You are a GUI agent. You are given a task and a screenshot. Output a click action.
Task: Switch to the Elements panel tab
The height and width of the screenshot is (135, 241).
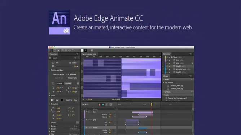click(166, 54)
